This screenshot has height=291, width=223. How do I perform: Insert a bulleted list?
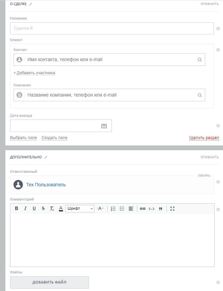[x=122, y=209]
